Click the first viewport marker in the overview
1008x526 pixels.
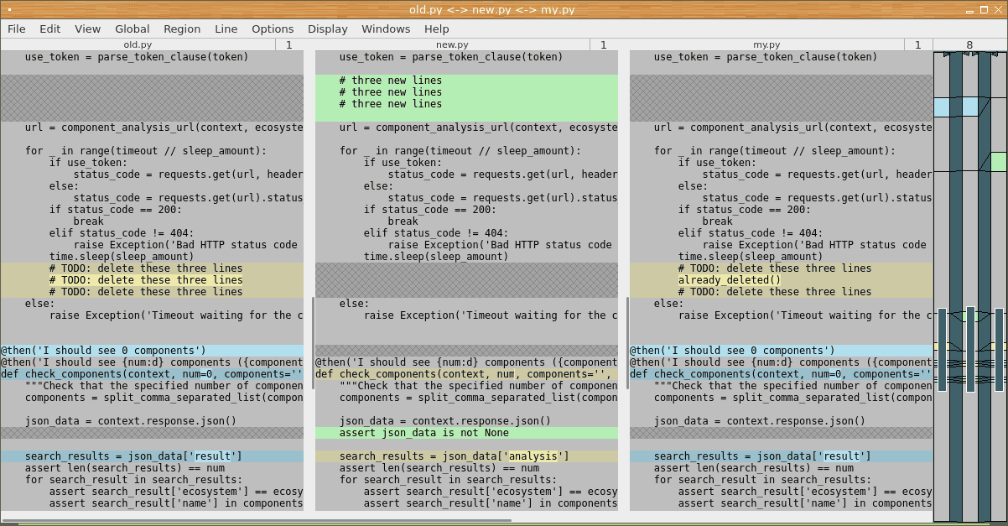(x=942, y=350)
